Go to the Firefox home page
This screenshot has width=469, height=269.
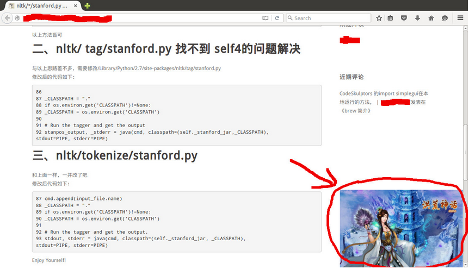pyautogui.click(x=431, y=18)
